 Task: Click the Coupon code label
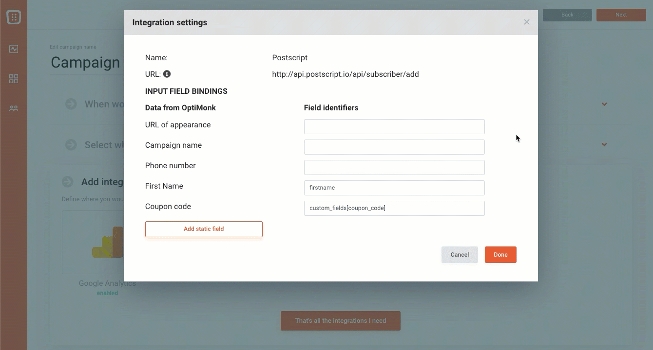(x=168, y=207)
